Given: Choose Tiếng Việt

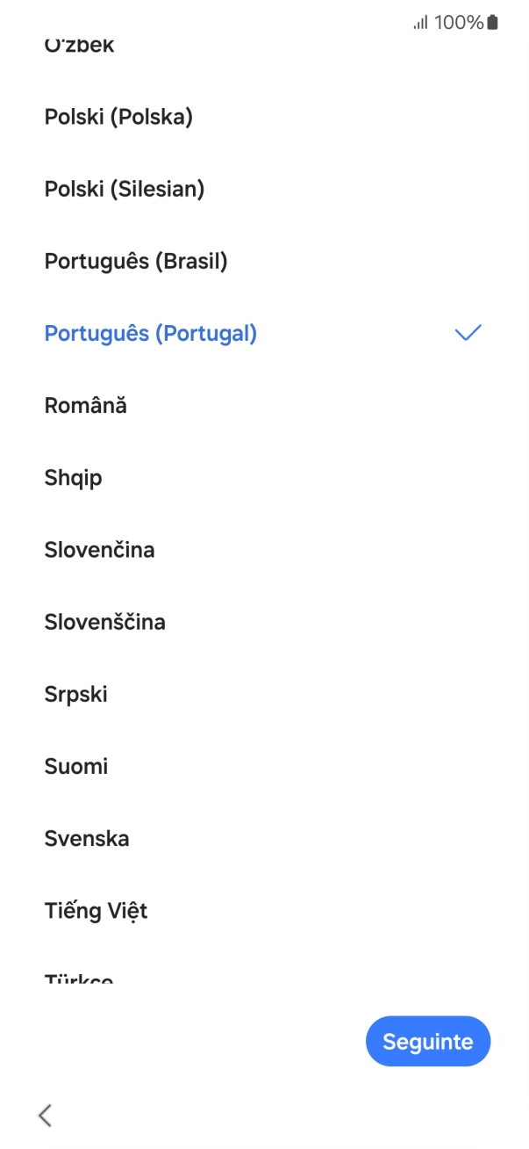Looking at the screenshot, I should (x=97, y=910).
